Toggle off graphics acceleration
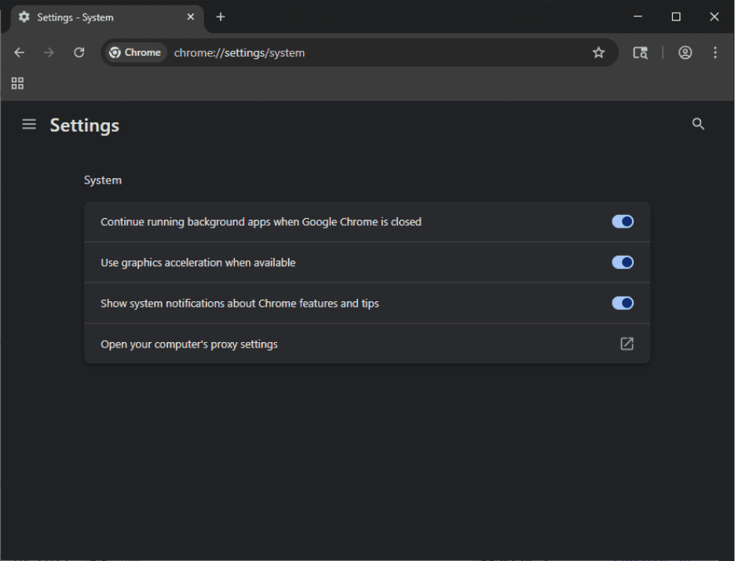Image resolution: width=735 pixels, height=561 pixels. pos(623,262)
